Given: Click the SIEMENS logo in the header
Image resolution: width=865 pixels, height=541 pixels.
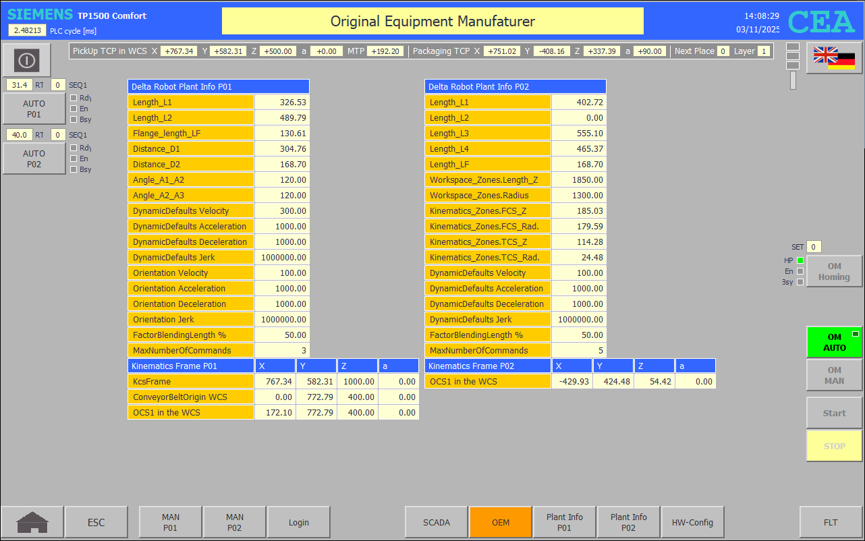Looking at the screenshot, I should (40, 15).
